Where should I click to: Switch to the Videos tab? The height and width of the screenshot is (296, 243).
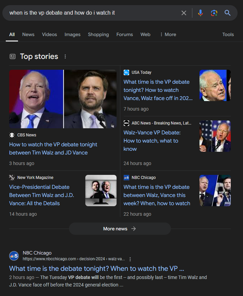click(49, 35)
